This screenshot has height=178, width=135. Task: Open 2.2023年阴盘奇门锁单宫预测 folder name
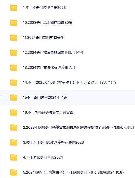(78, 127)
